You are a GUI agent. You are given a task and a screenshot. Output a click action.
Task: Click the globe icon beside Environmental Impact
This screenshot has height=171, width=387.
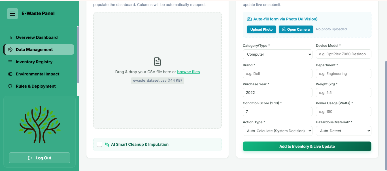click(10, 74)
